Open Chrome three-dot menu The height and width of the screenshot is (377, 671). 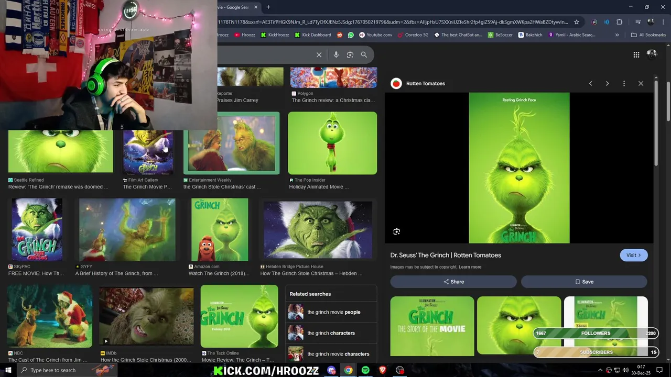(663, 22)
